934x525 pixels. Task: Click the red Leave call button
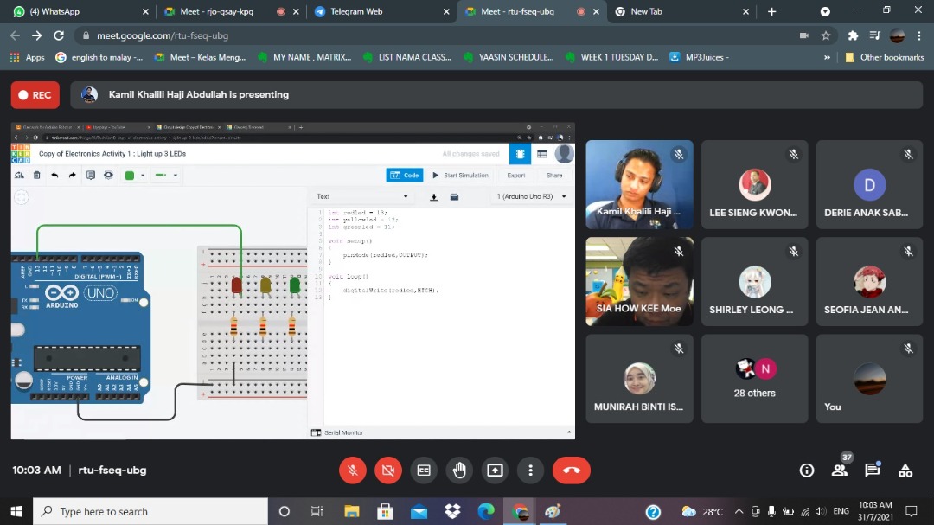point(571,471)
